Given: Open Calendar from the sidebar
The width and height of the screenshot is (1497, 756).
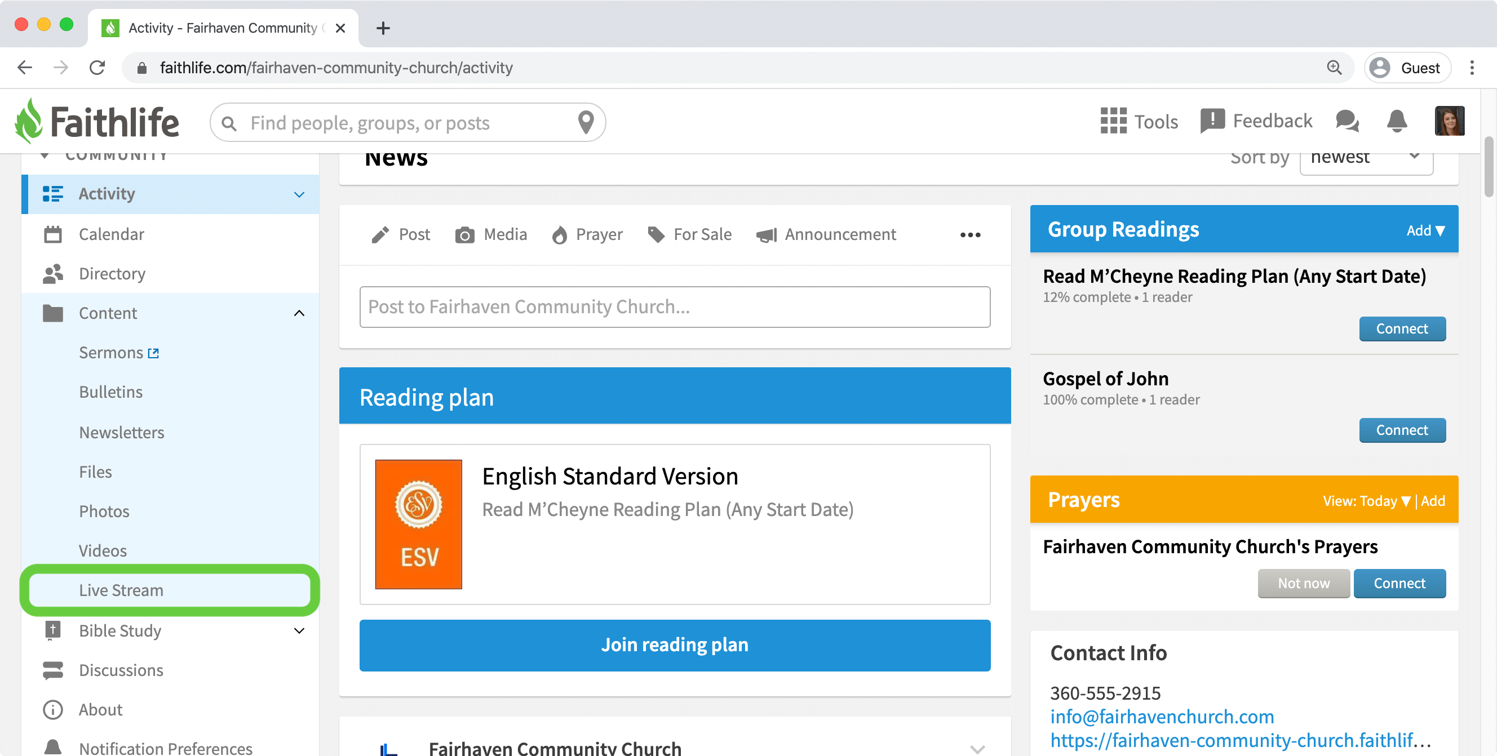Looking at the screenshot, I should click(170, 234).
